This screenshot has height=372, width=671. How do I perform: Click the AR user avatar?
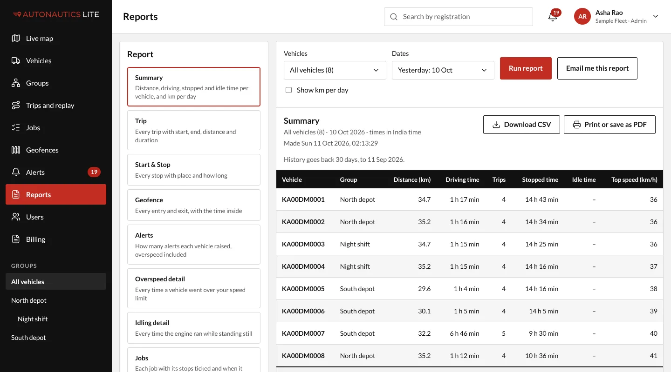[582, 17]
